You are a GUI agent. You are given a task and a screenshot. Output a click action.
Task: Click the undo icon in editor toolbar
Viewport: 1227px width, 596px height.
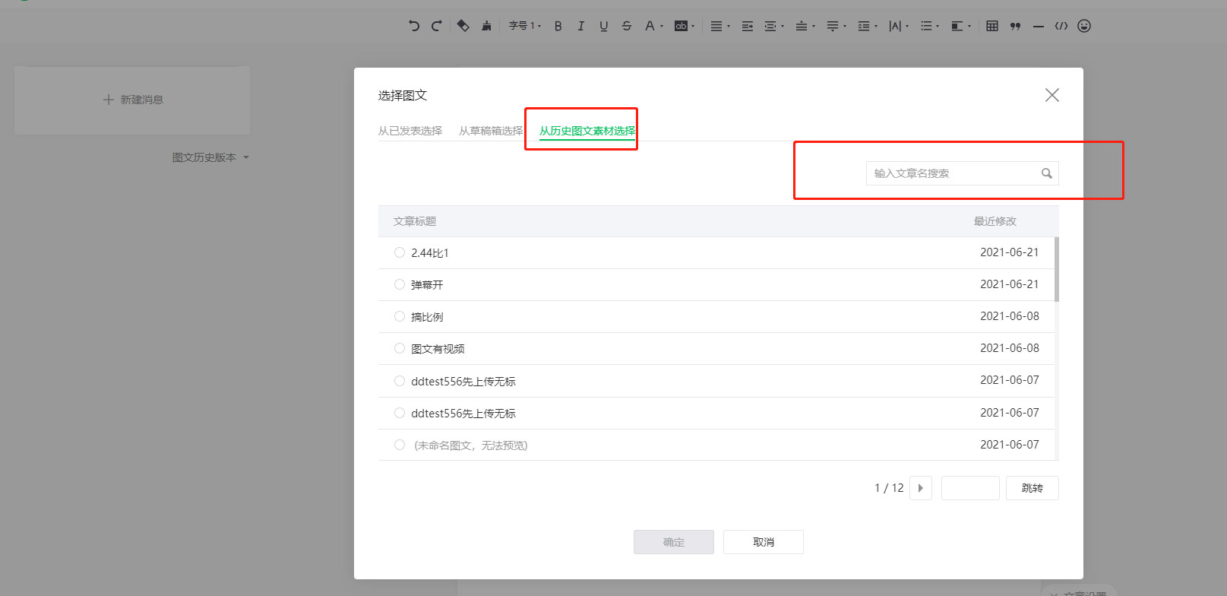[x=413, y=26]
